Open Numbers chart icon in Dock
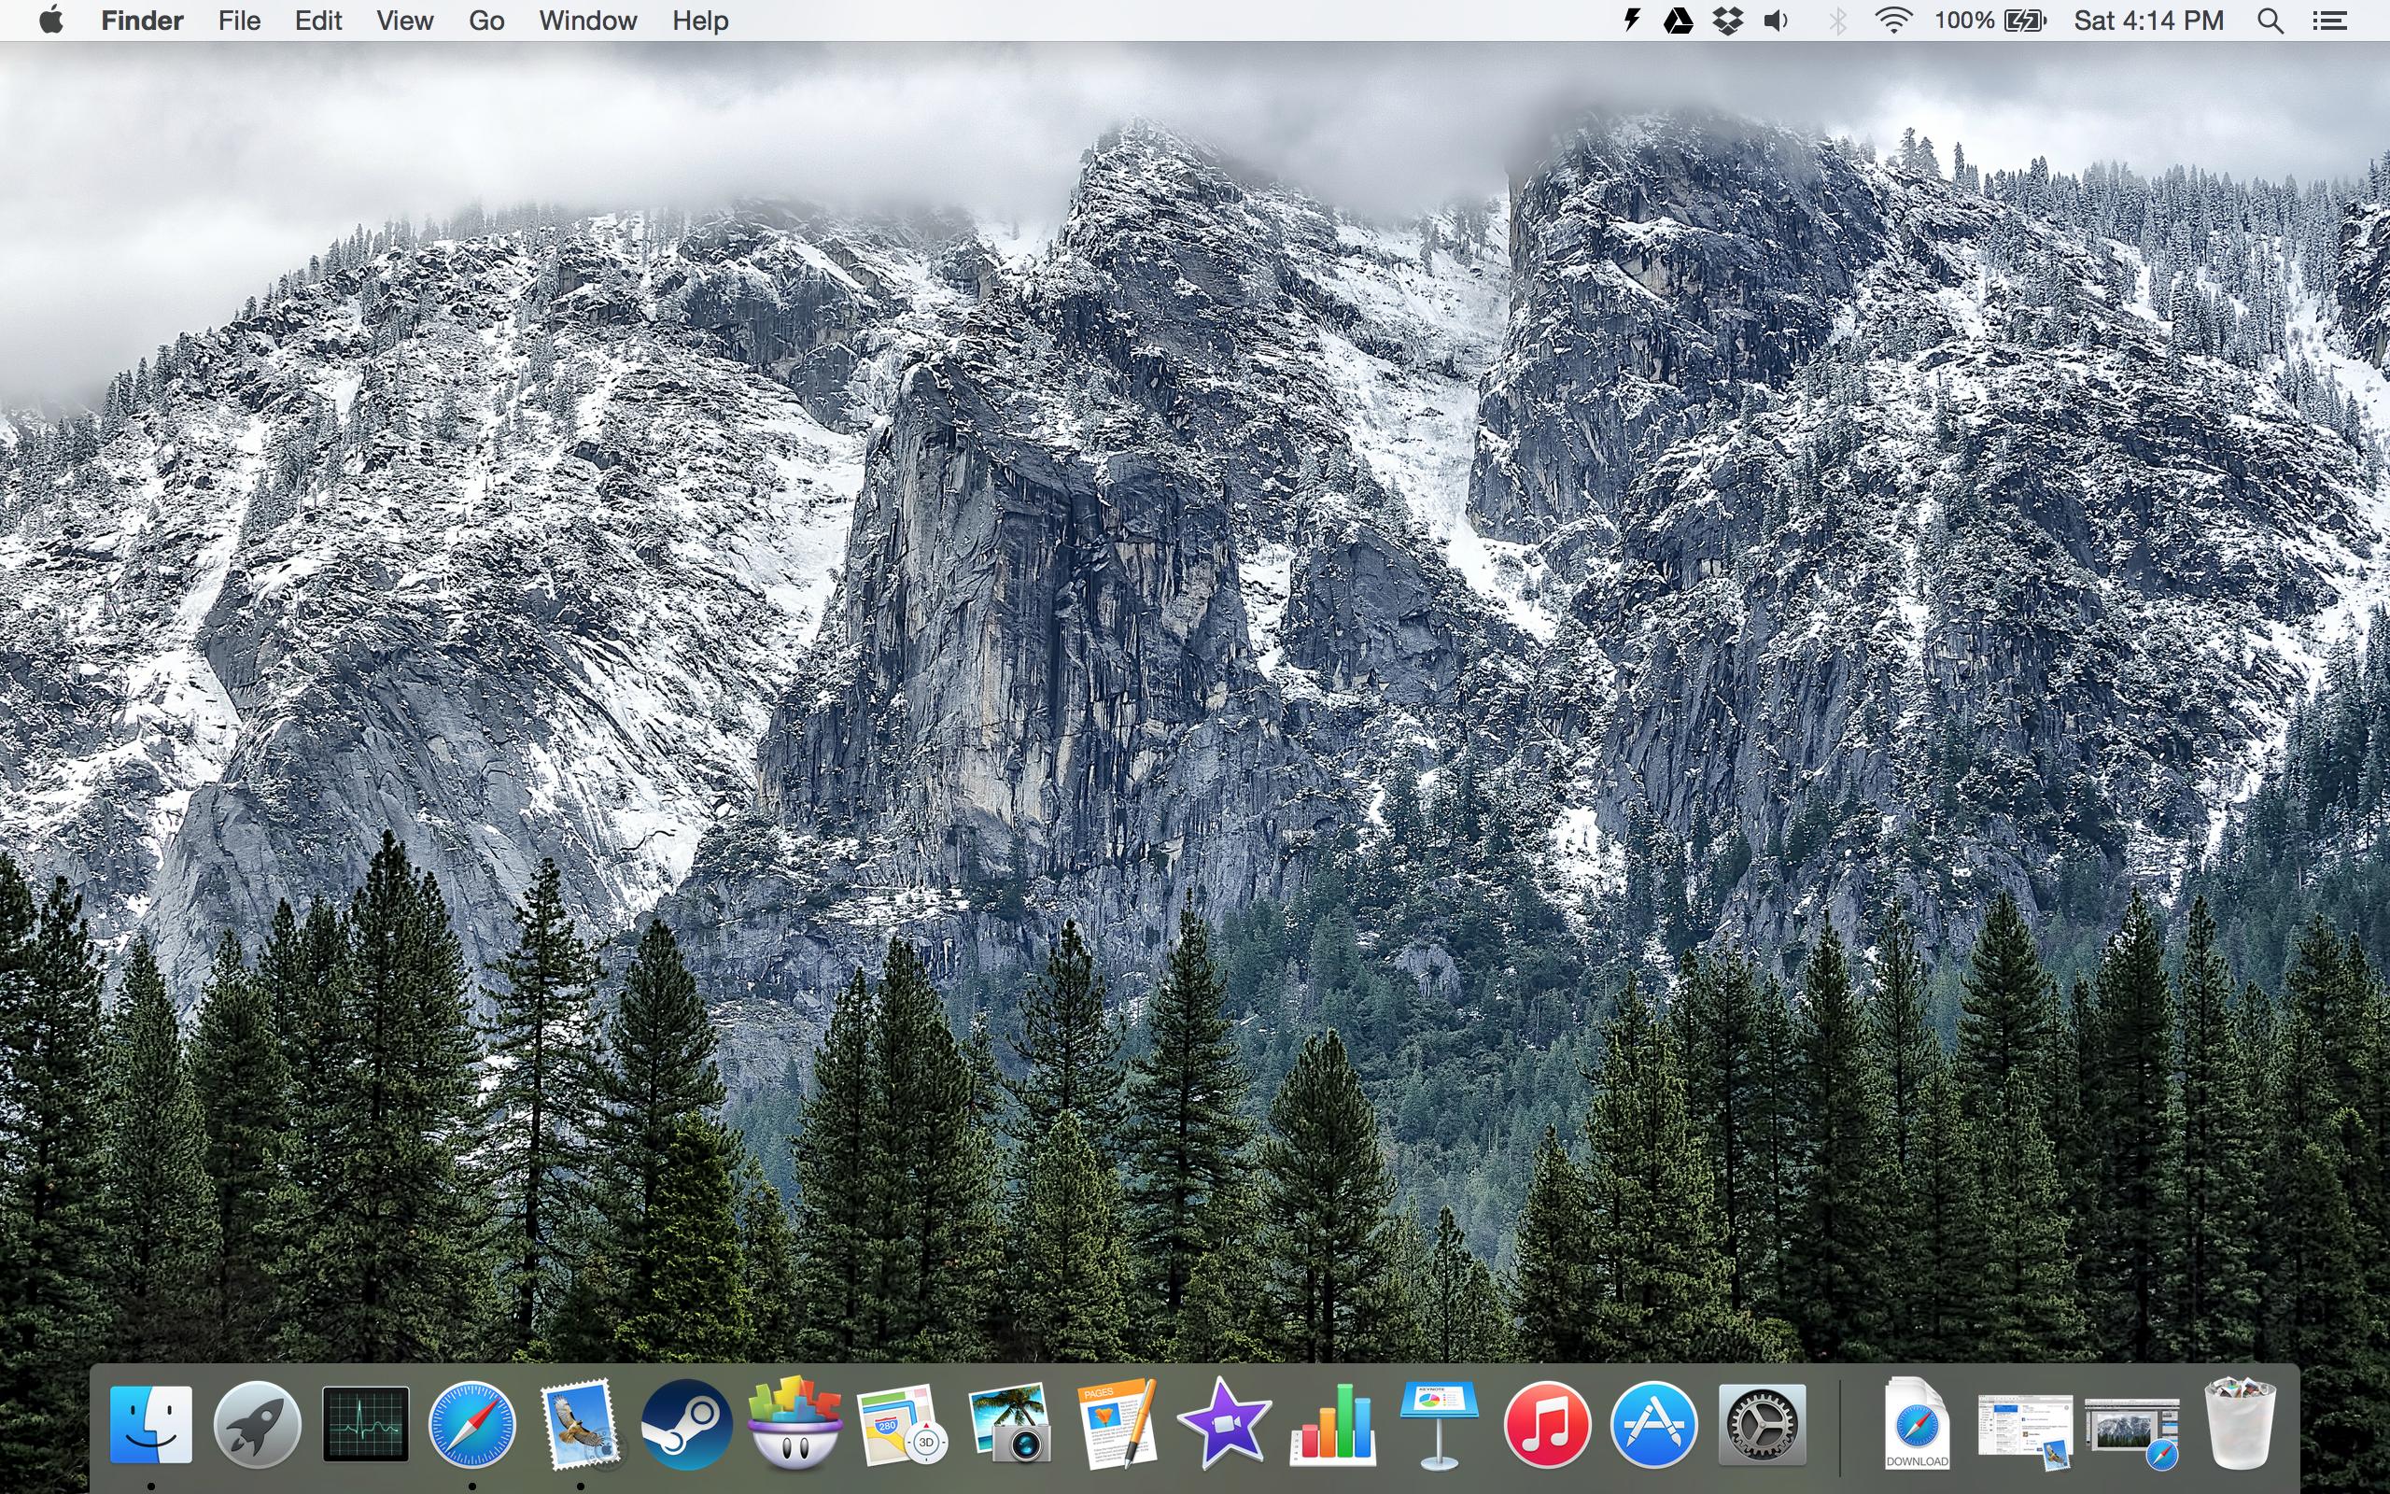This screenshot has height=1494, width=2390. (1332, 1424)
